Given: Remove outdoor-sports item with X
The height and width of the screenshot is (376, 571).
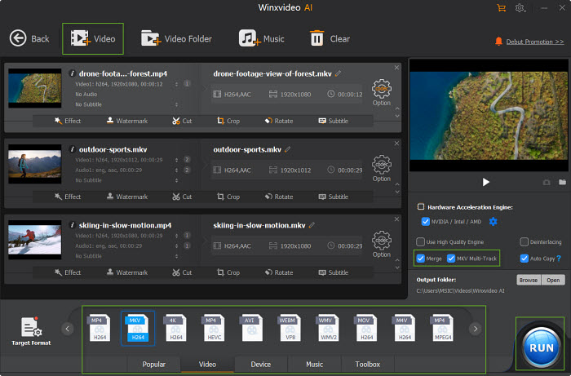Looking at the screenshot, I should [x=396, y=144].
